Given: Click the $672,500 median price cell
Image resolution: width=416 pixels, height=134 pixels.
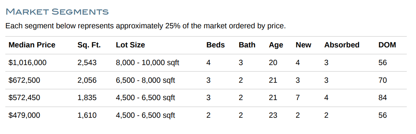Looking at the screenshot, I should (x=24, y=80).
